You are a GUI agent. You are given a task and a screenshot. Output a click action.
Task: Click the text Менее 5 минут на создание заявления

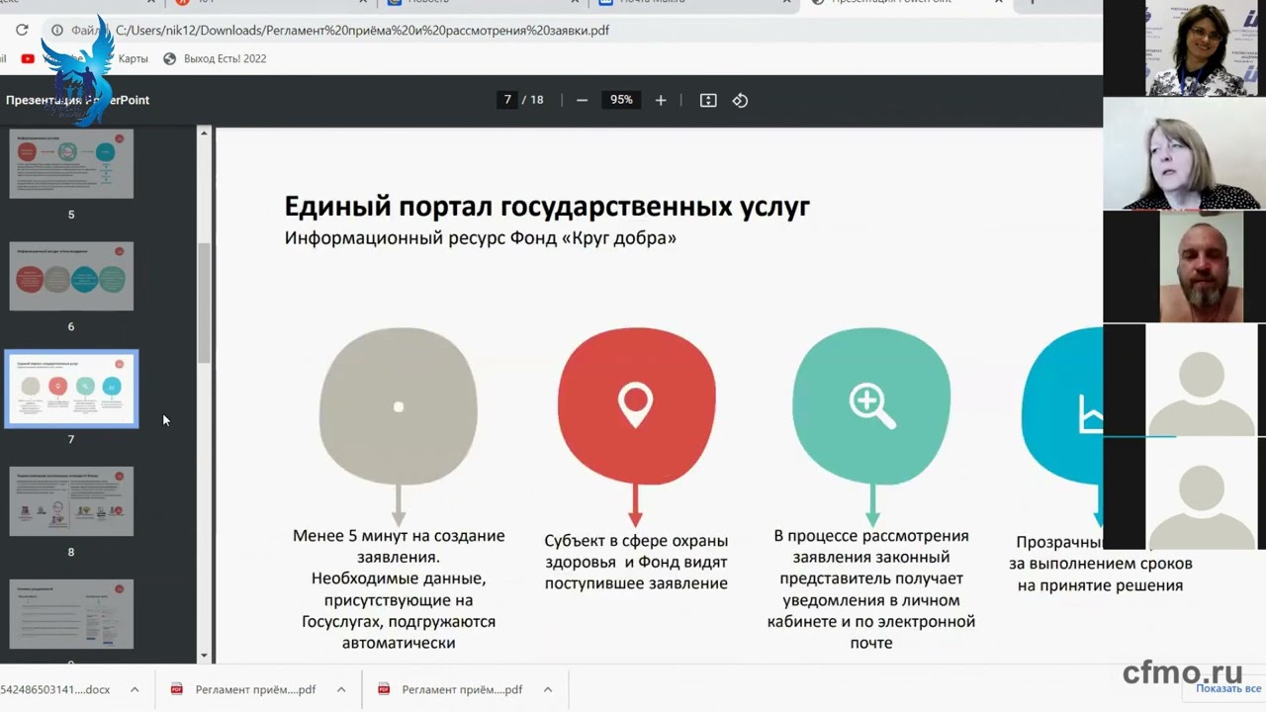(x=399, y=547)
